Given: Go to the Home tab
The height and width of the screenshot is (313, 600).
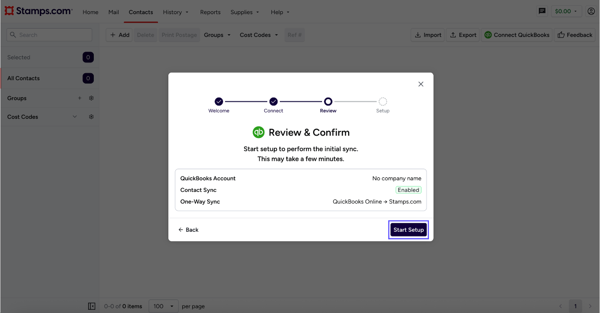Looking at the screenshot, I should [90, 12].
